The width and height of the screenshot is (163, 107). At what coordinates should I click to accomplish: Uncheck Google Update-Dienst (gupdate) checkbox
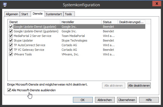click(11, 27)
